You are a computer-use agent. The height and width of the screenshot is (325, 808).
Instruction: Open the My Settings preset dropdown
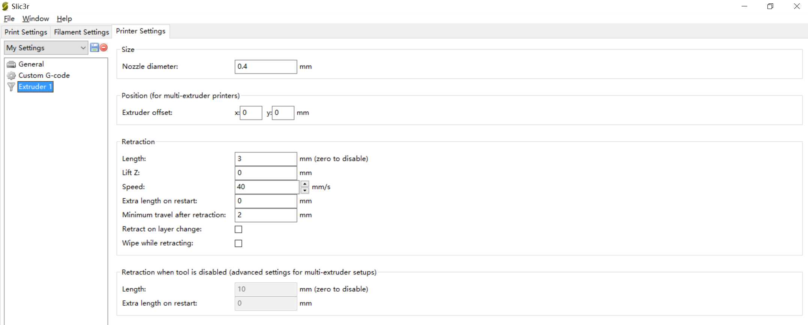click(x=46, y=48)
